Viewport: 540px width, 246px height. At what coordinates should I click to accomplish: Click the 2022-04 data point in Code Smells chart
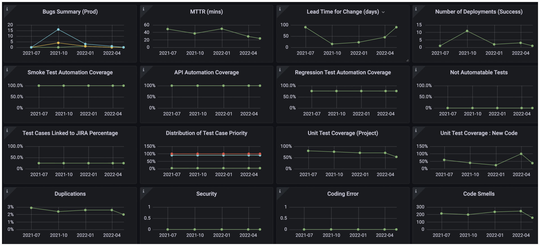click(x=521, y=211)
